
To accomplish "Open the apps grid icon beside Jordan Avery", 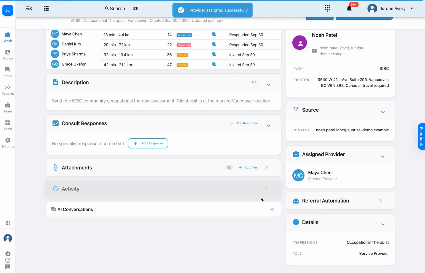I will coord(327,8).
